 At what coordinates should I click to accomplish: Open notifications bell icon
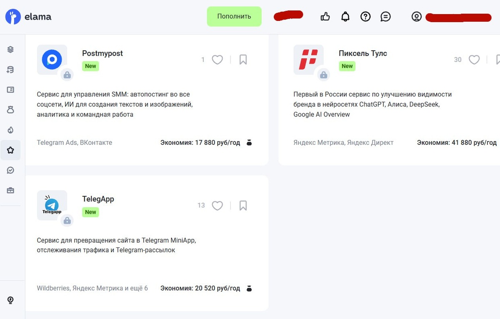345,17
